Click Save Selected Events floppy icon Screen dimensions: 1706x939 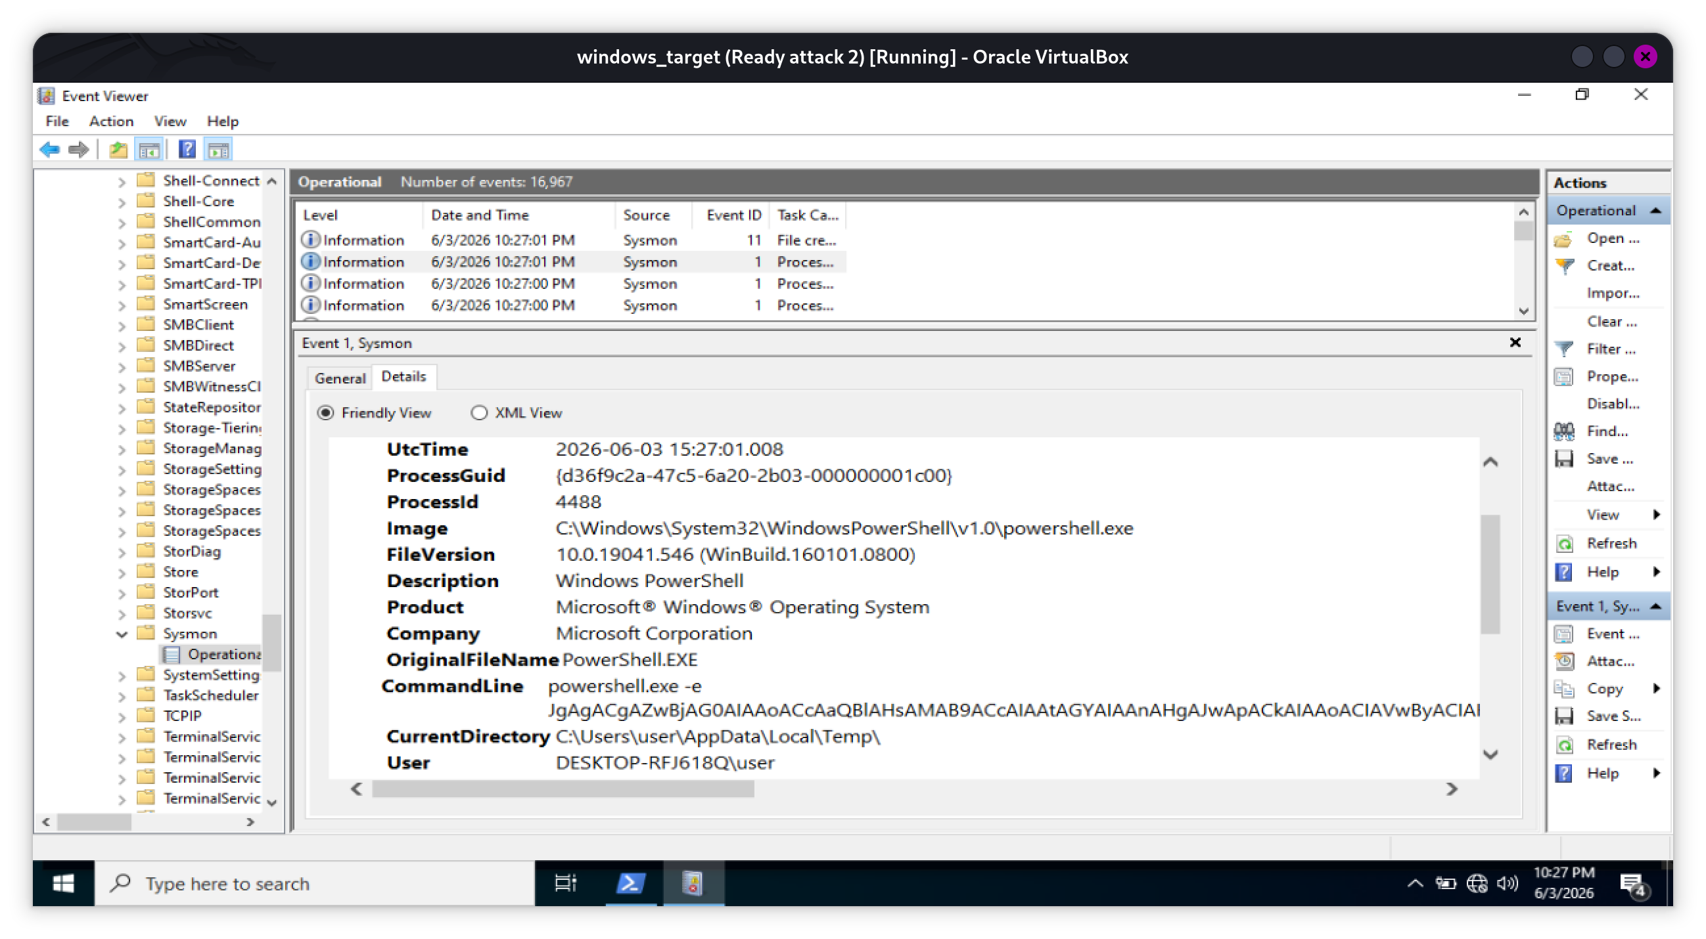(x=1563, y=716)
